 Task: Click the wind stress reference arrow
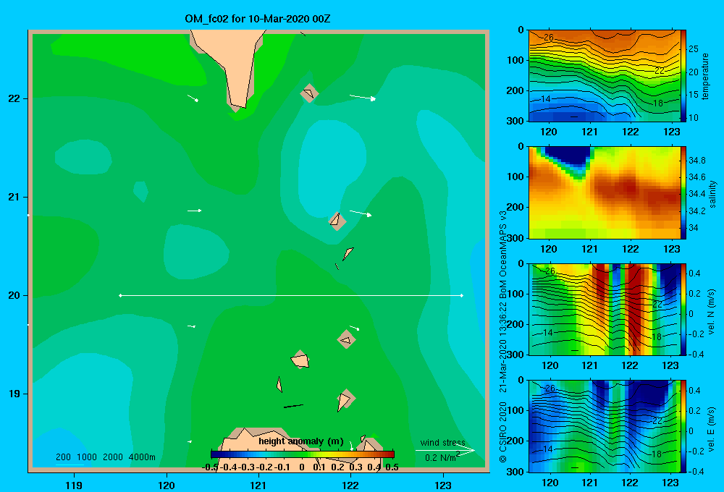coord(445,451)
